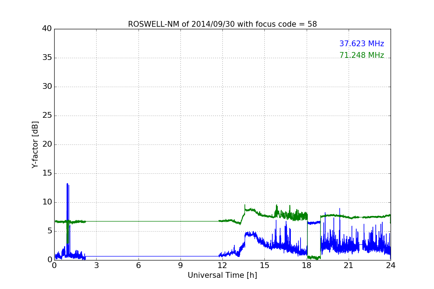The image size is (434, 289).
Task: Click the y-axis tick label '10'
Action: tap(47, 202)
